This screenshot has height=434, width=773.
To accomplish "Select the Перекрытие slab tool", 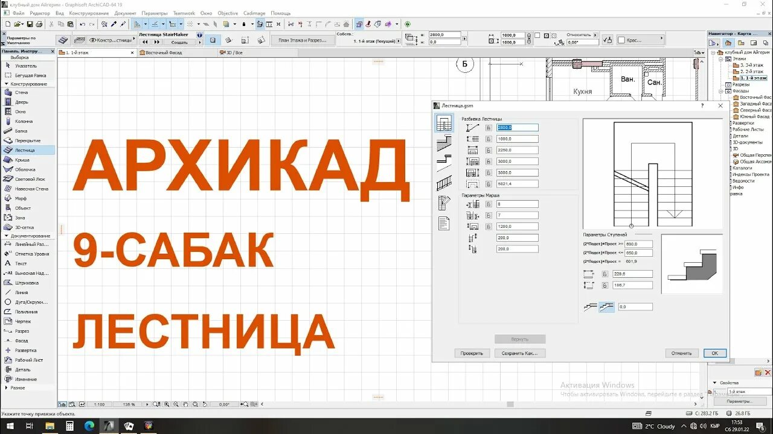I will click(28, 140).
